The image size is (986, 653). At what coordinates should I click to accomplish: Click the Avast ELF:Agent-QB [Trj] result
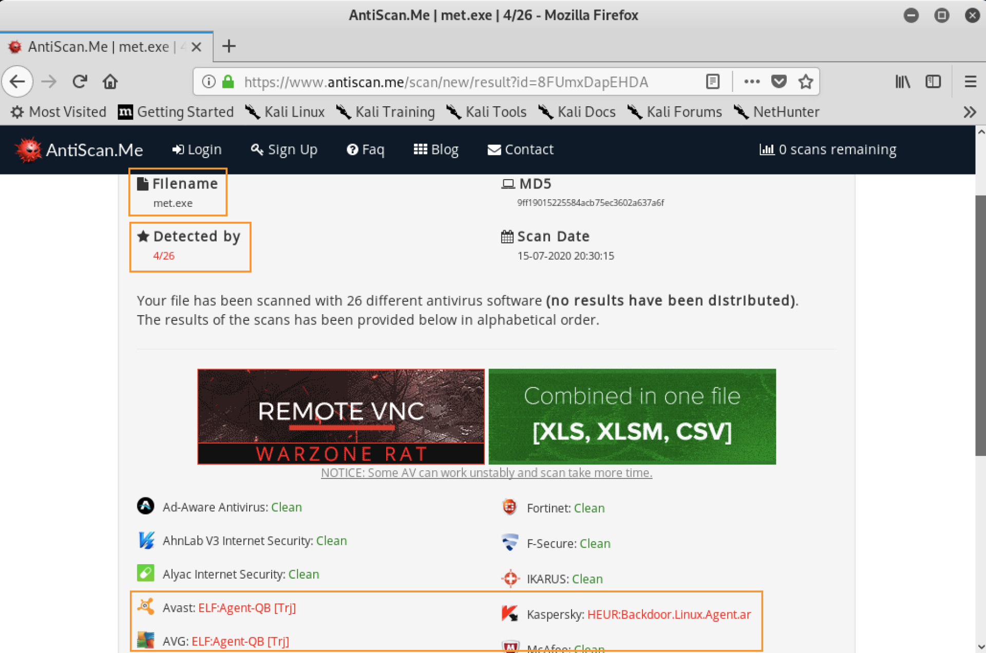pyautogui.click(x=247, y=608)
